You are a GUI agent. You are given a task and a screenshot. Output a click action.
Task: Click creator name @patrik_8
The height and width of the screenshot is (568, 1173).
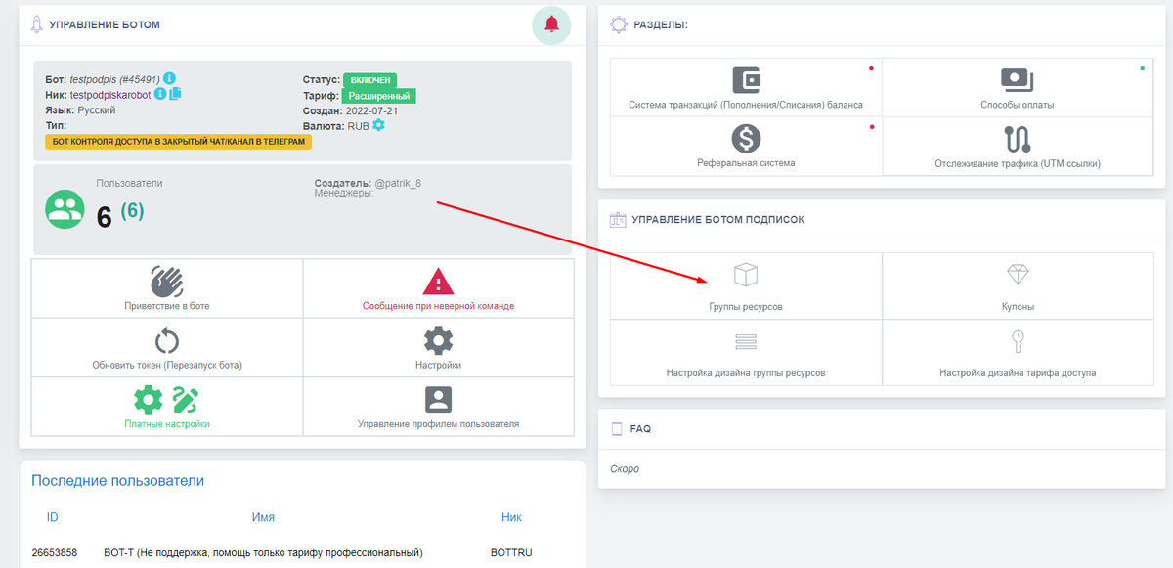398,183
